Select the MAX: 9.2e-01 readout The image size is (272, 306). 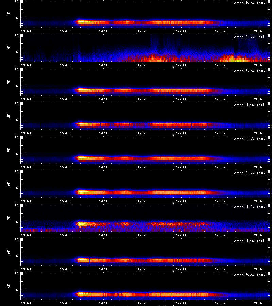pyautogui.click(x=249, y=37)
